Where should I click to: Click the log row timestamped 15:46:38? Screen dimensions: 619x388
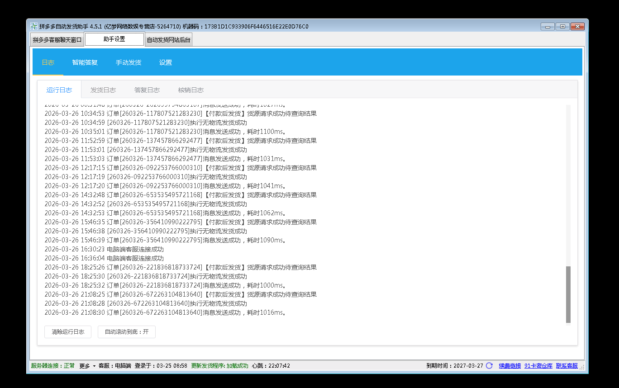click(146, 231)
